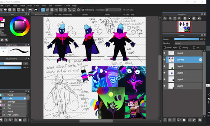
Task: Open brush folder icon in Brush panel
Action: tap(20, 120)
